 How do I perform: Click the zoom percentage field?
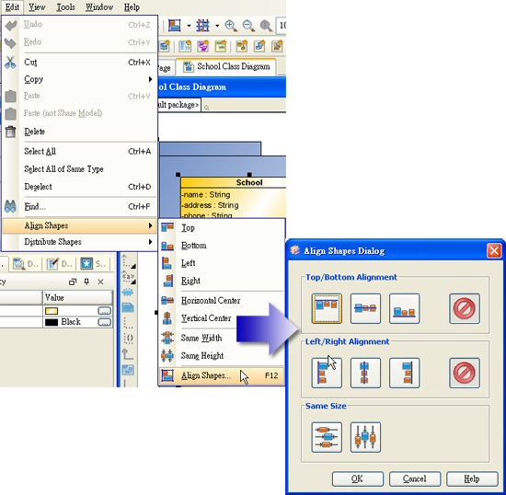click(282, 26)
